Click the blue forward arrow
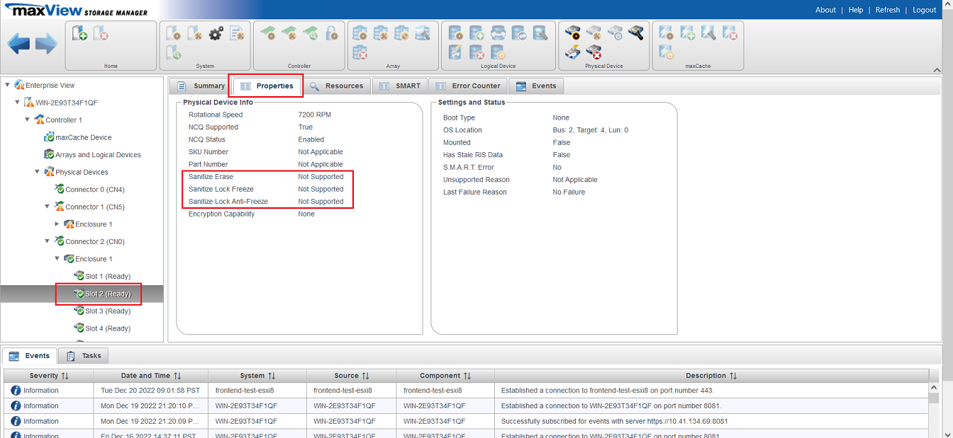This screenshot has height=438, width=953. (x=46, y=45)
